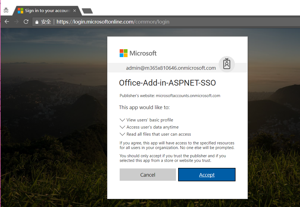The width and height of the screenshot is (300, 207).
Task: Click the Cancel button
Action: click(148, 174)
